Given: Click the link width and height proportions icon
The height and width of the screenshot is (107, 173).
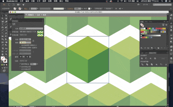Looking at the screenshot, I should [x=33, y=41].
